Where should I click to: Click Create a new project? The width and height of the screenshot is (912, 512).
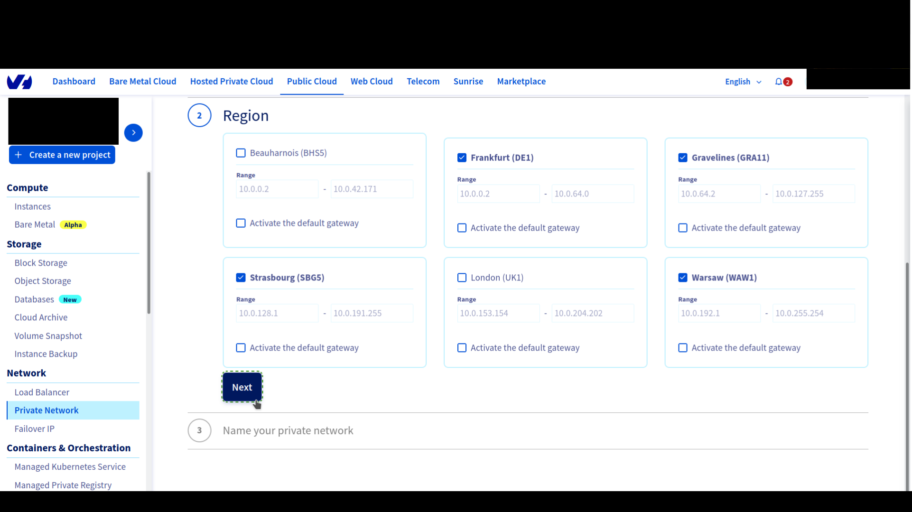tap(62, 154)
